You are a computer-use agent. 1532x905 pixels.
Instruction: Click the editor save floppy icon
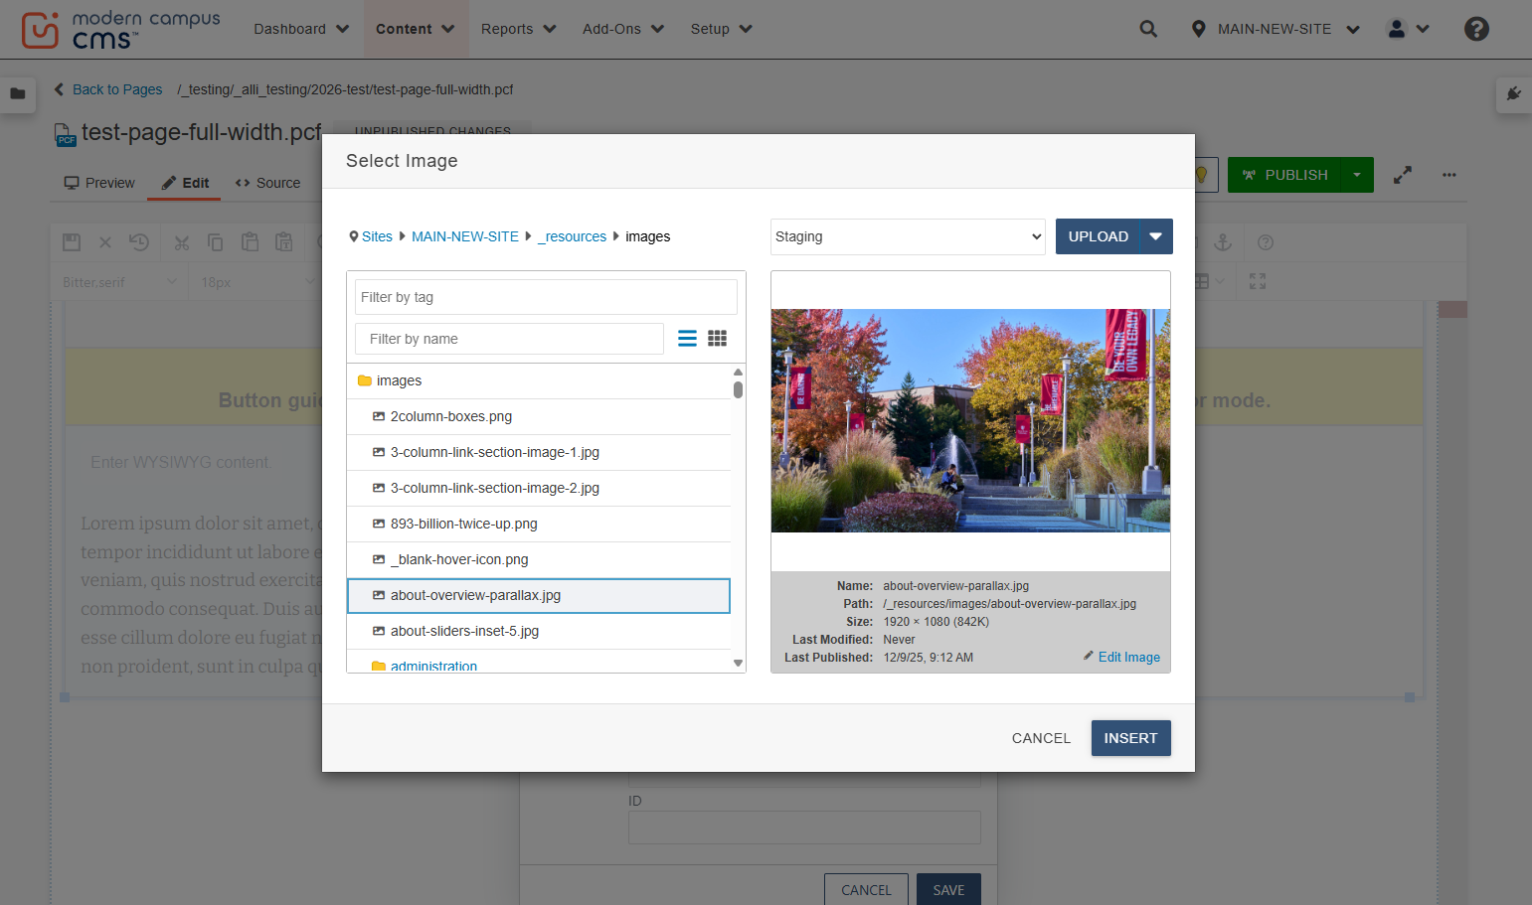tap(72, 242)
